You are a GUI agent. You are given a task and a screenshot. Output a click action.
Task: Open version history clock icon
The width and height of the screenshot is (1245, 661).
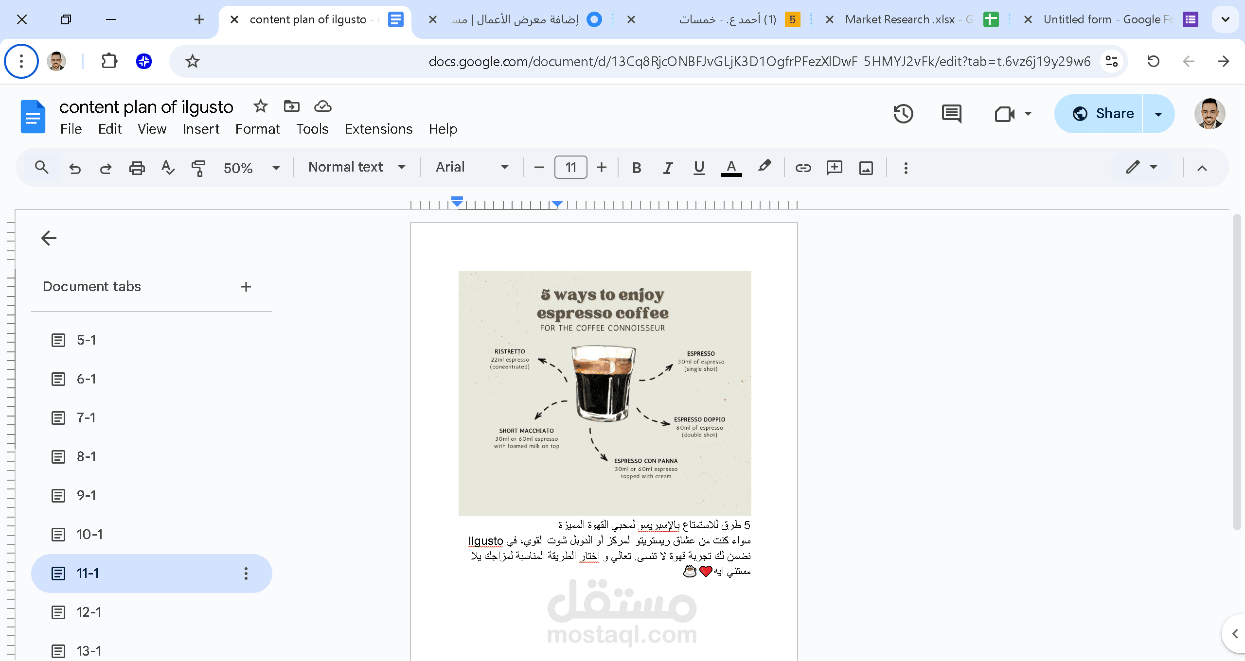(903, 114)
